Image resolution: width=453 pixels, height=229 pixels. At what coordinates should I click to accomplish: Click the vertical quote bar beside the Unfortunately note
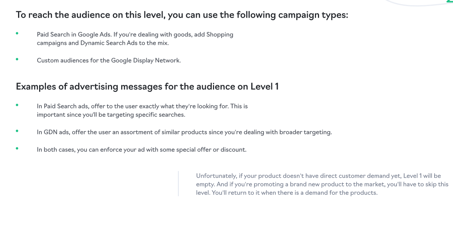178,184
